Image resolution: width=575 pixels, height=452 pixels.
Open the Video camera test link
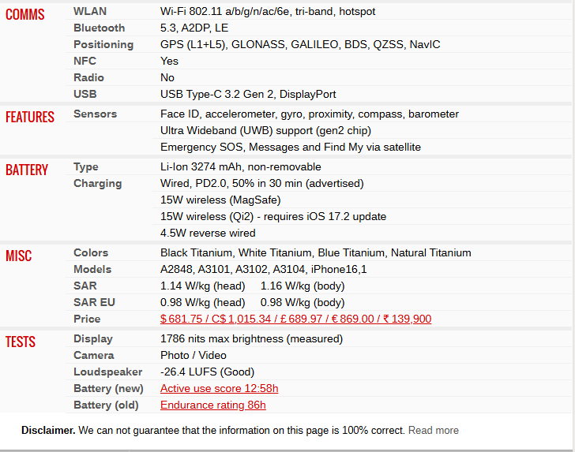212,356
